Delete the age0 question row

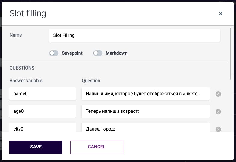218,112
